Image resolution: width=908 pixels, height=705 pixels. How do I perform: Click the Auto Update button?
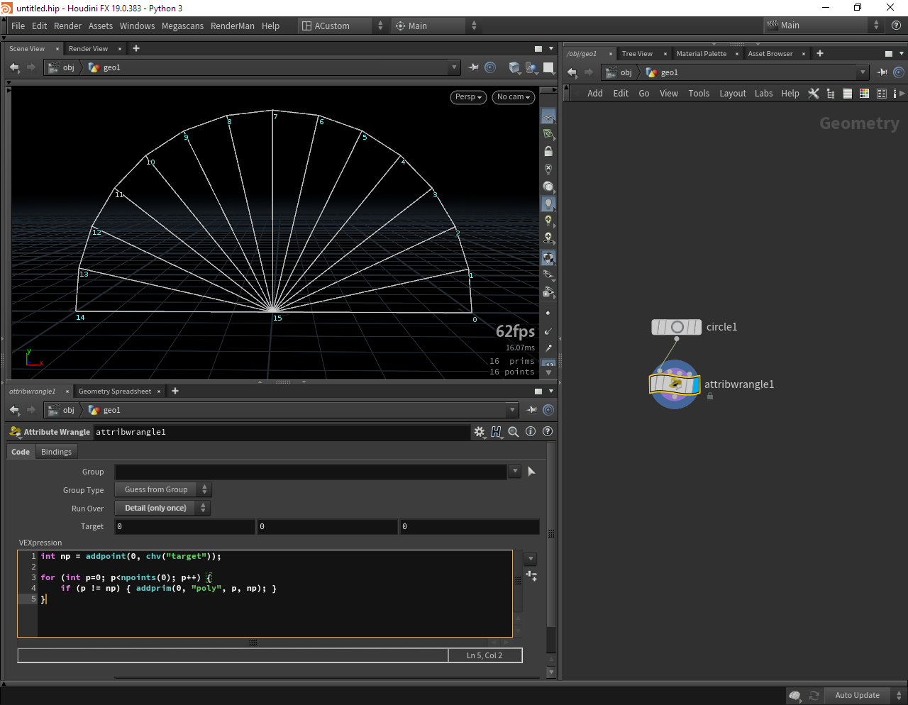857,696
